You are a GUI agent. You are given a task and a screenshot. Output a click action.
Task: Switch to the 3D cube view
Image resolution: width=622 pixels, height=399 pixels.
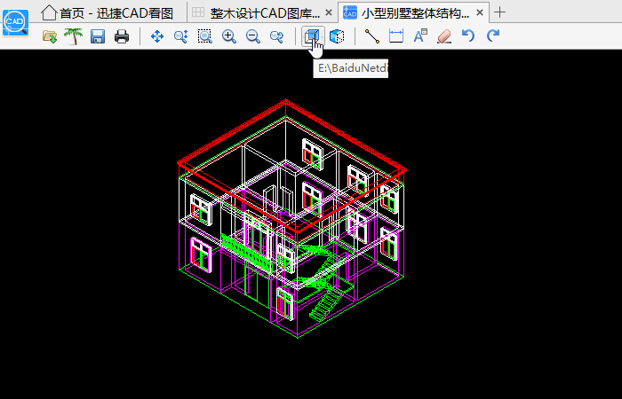337,36
